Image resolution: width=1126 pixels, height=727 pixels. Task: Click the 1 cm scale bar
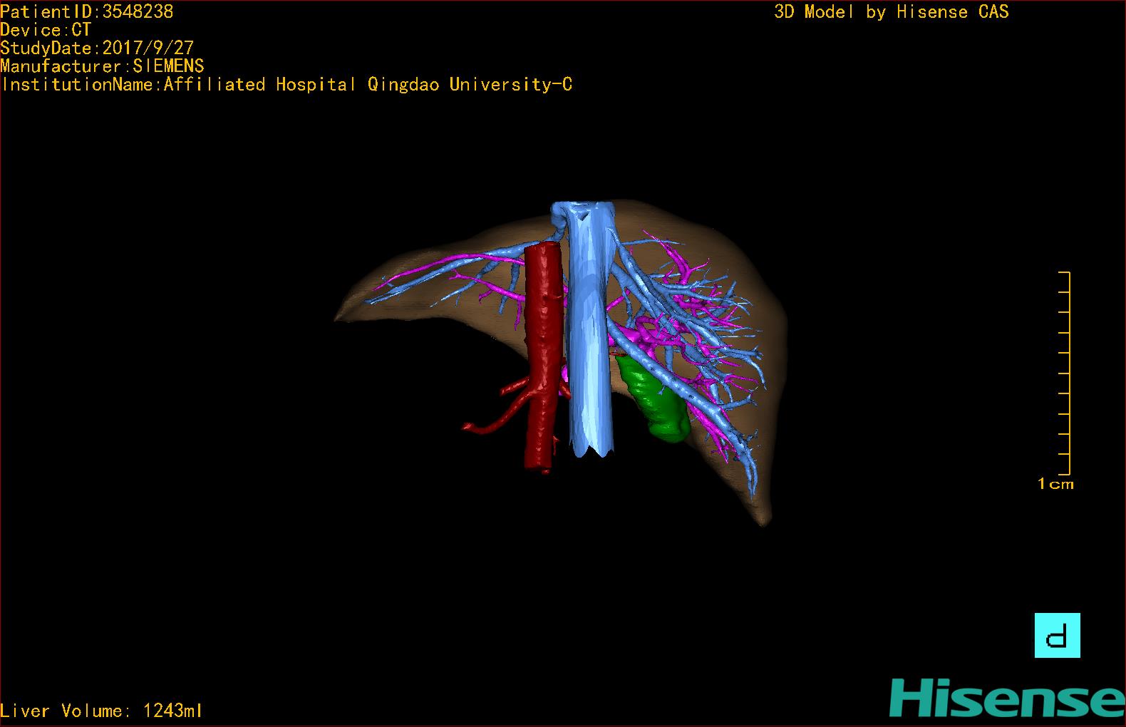[x=1064, y=373]
